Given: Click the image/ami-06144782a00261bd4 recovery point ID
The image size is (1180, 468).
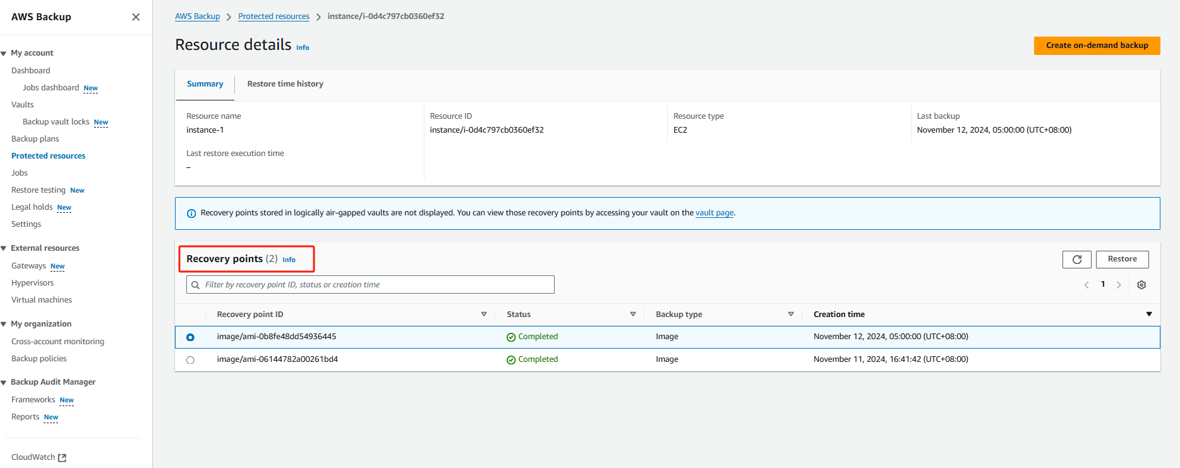Looking at the screenshot, I should (277, 359).
